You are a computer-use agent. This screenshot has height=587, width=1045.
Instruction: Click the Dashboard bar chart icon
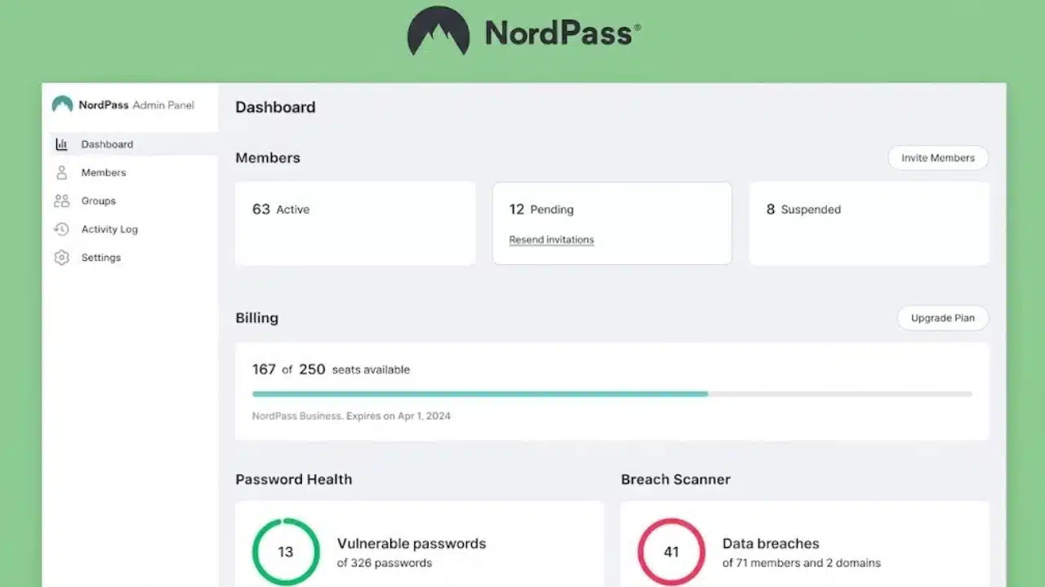[61, 144]
